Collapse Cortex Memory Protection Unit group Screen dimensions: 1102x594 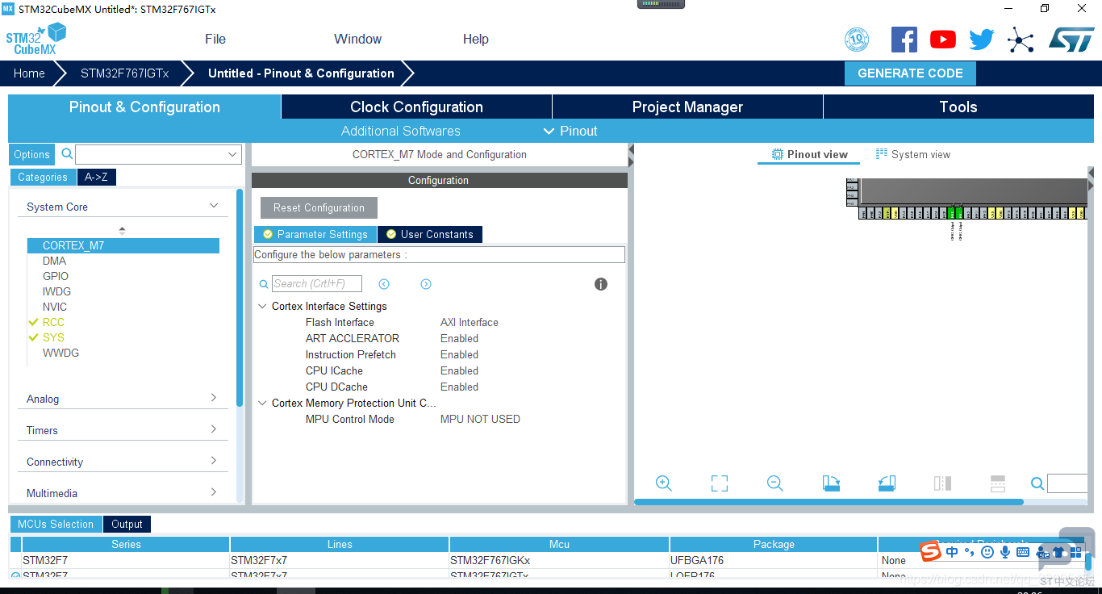tap(263, 403)
